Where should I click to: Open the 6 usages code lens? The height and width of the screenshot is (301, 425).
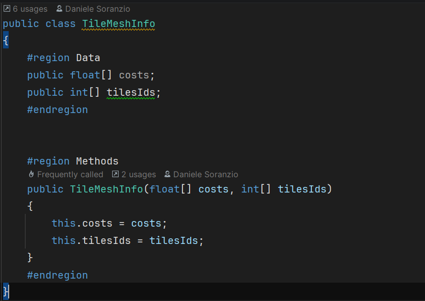pyautogui.click(x=30, y=9)
